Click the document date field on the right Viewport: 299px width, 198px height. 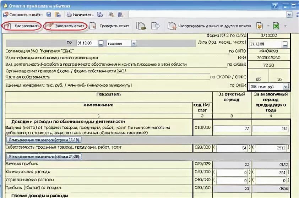tap(265, 44)
